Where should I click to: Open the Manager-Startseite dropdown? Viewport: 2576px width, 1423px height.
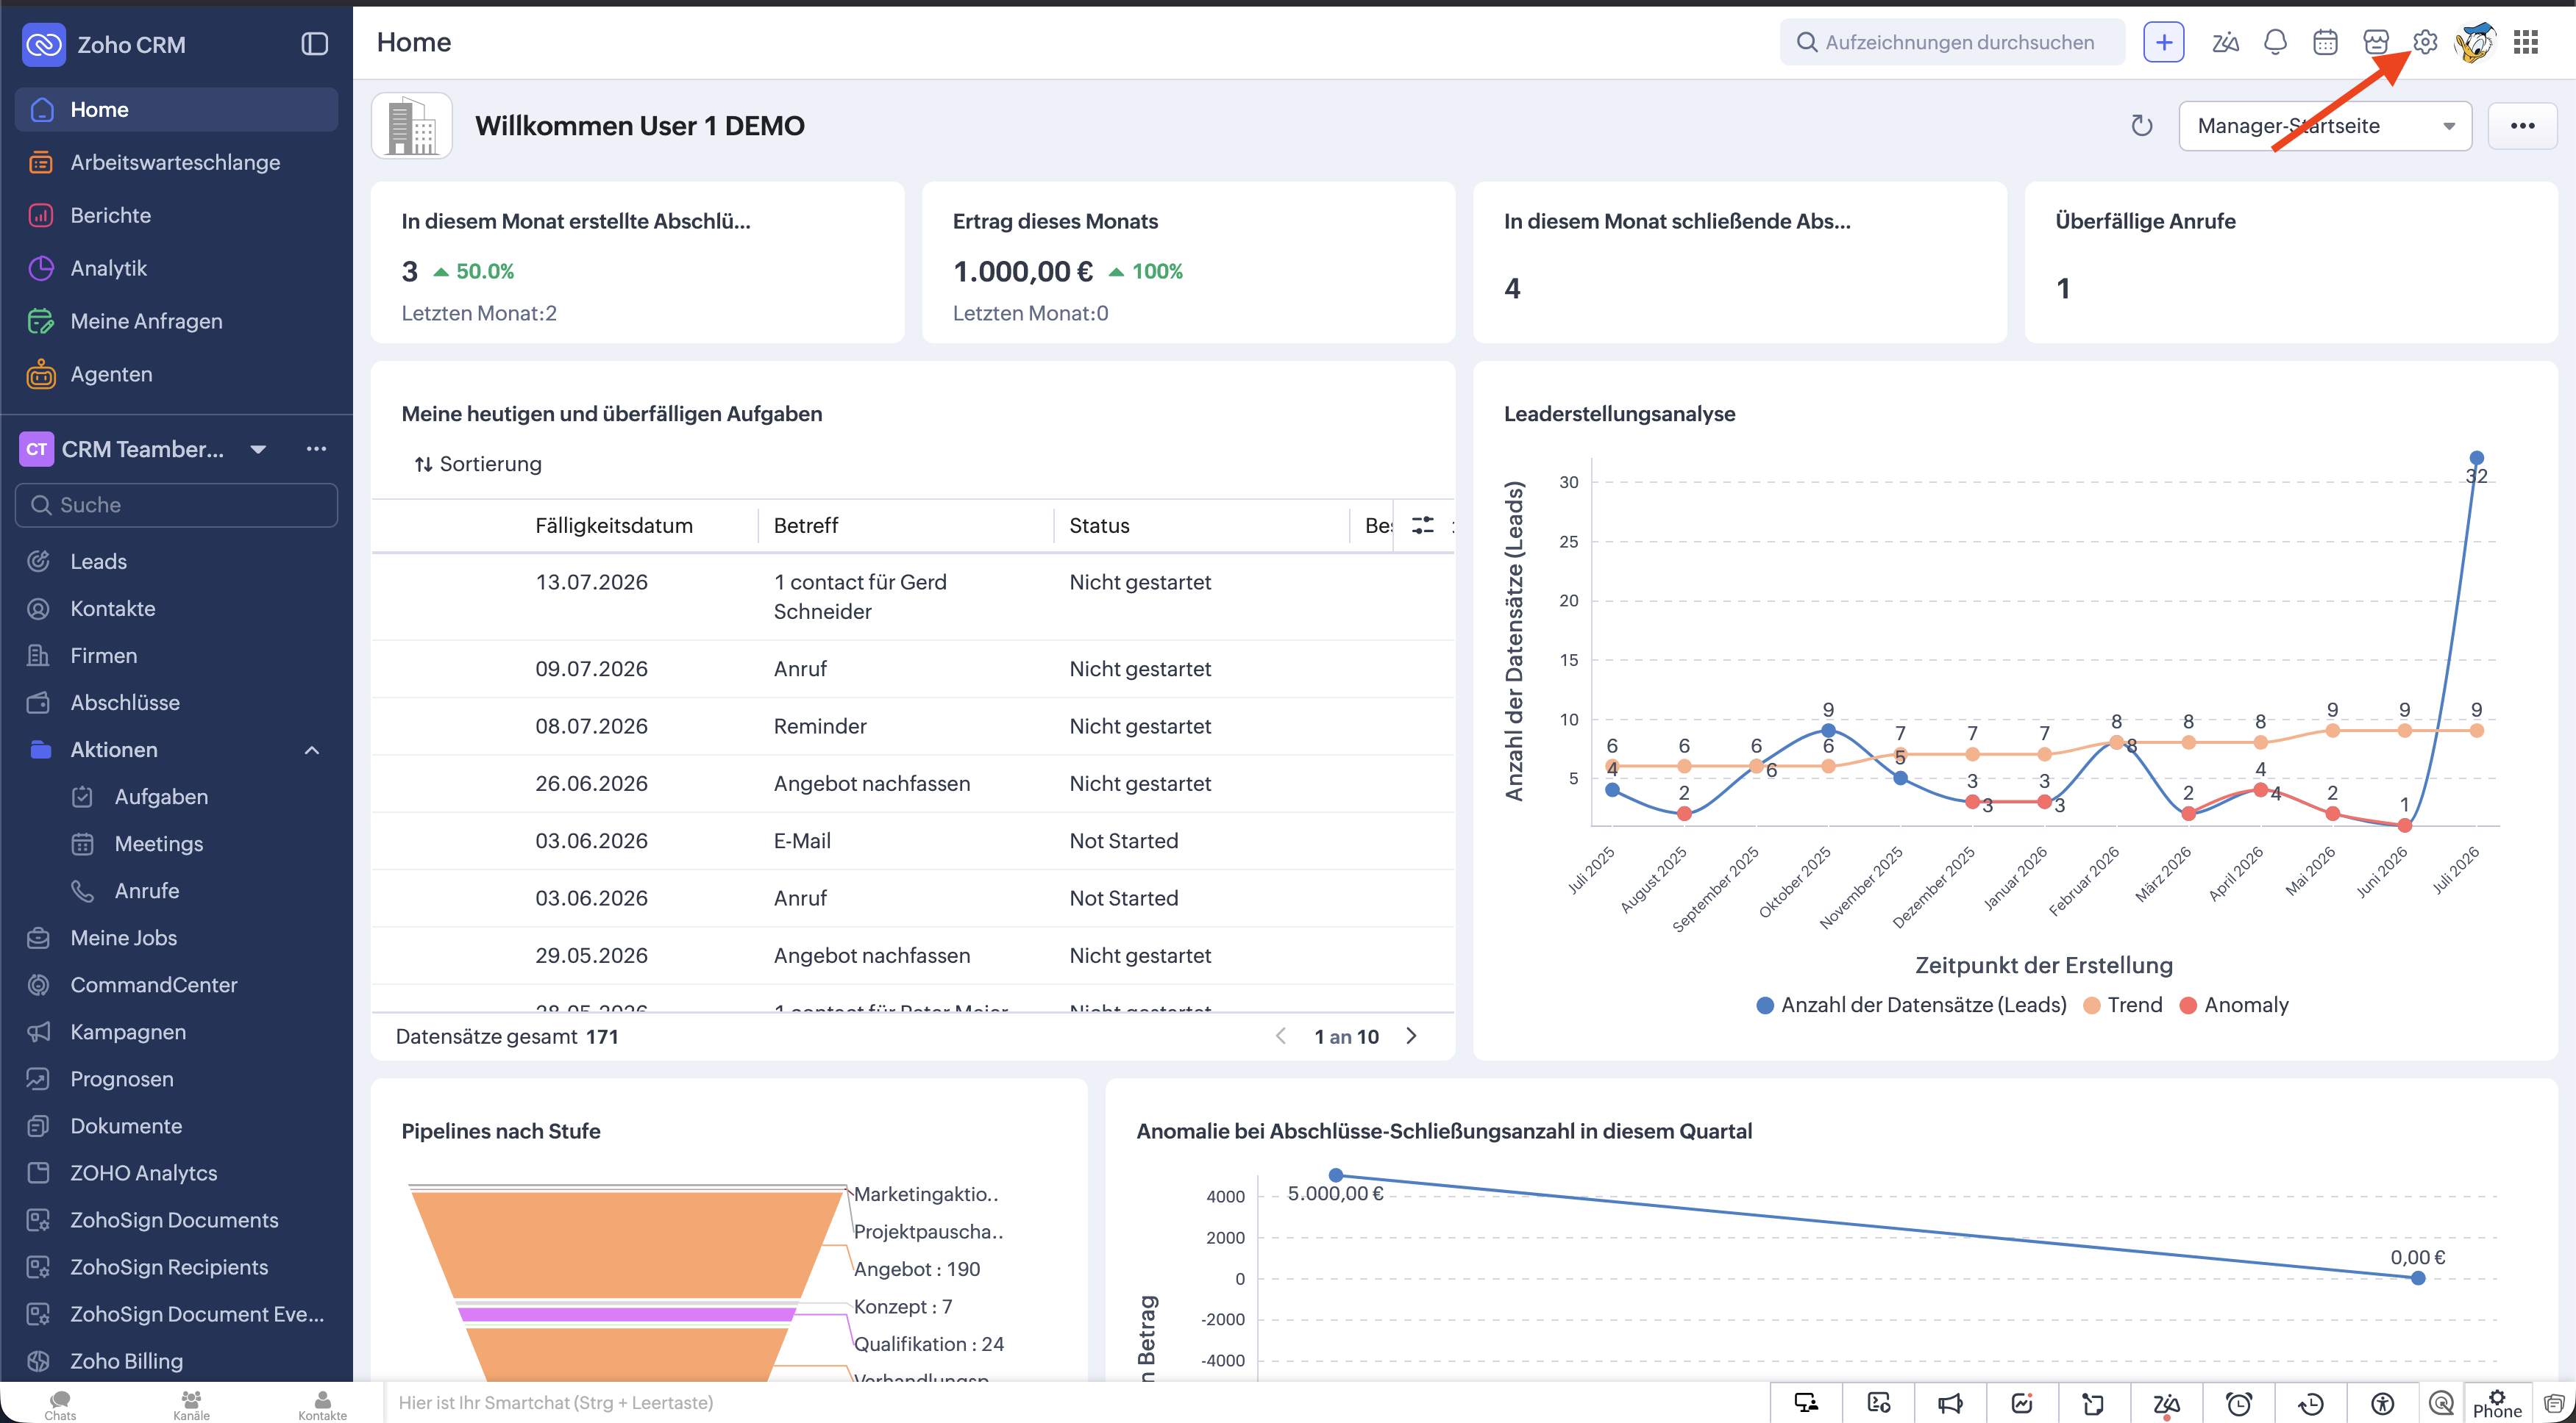(2325, 126)
